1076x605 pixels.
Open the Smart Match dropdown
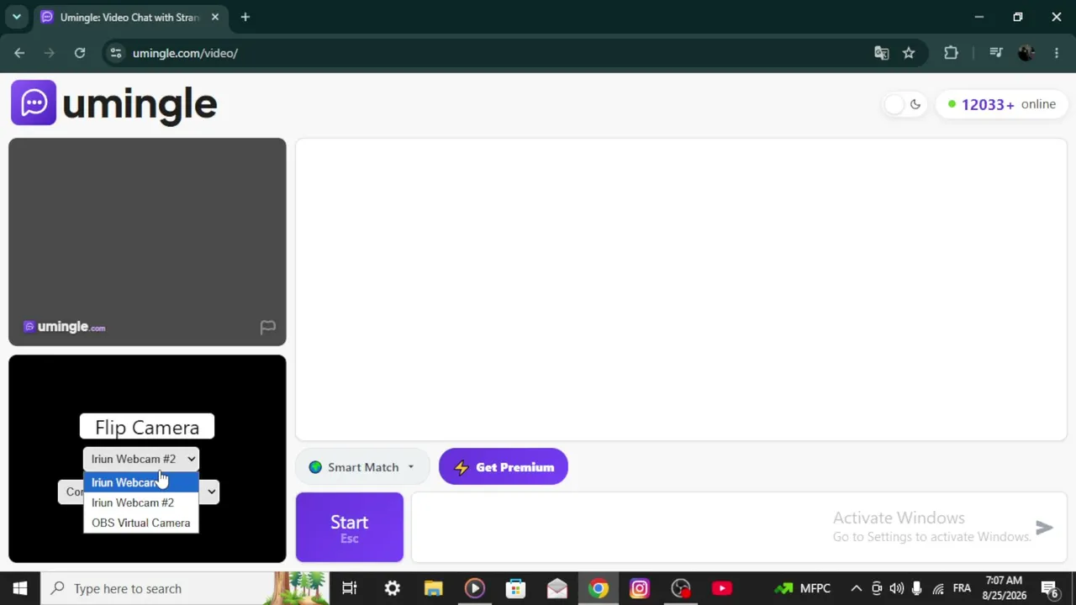[362, 467]
